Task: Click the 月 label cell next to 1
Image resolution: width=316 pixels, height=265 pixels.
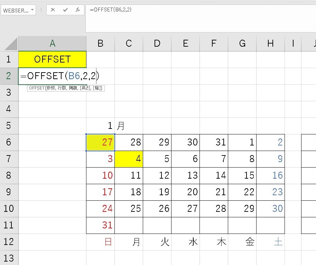Action: click(129, 126)
